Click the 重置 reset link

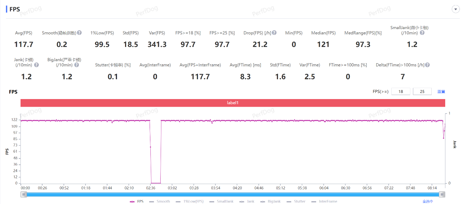[x=441, y=92]
